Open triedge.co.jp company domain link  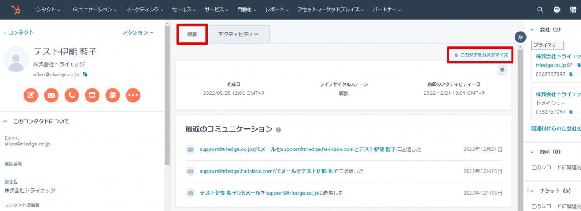[551, 65]
